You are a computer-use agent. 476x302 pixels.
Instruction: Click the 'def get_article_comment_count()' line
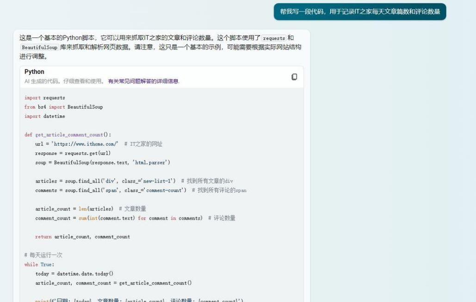click(x=68, y=135)
